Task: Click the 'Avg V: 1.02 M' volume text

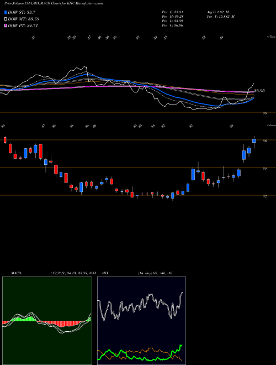Action: 219,12
